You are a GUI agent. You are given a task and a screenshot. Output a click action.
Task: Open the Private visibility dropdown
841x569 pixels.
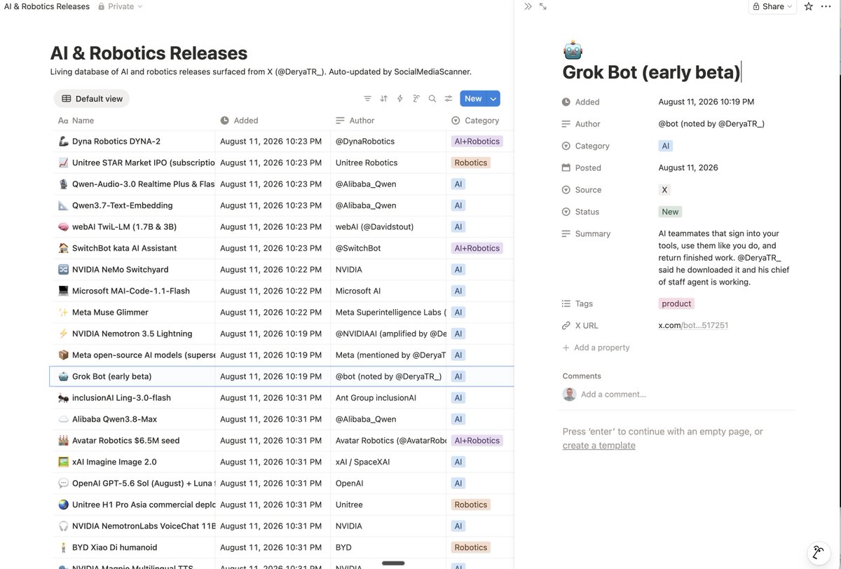click(120, 6)
